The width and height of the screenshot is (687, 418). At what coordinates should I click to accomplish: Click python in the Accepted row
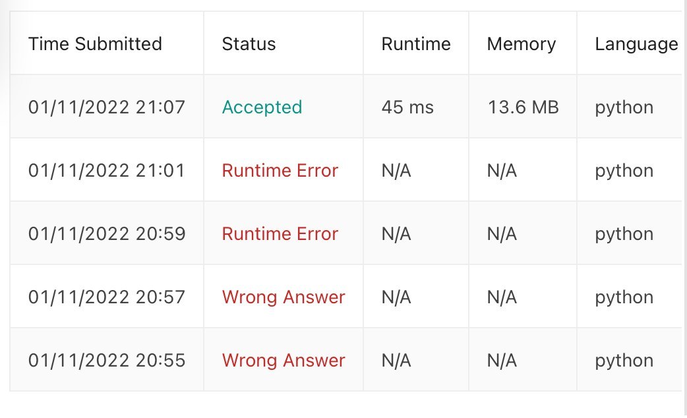pyautogui.click(x=624, y=107)
